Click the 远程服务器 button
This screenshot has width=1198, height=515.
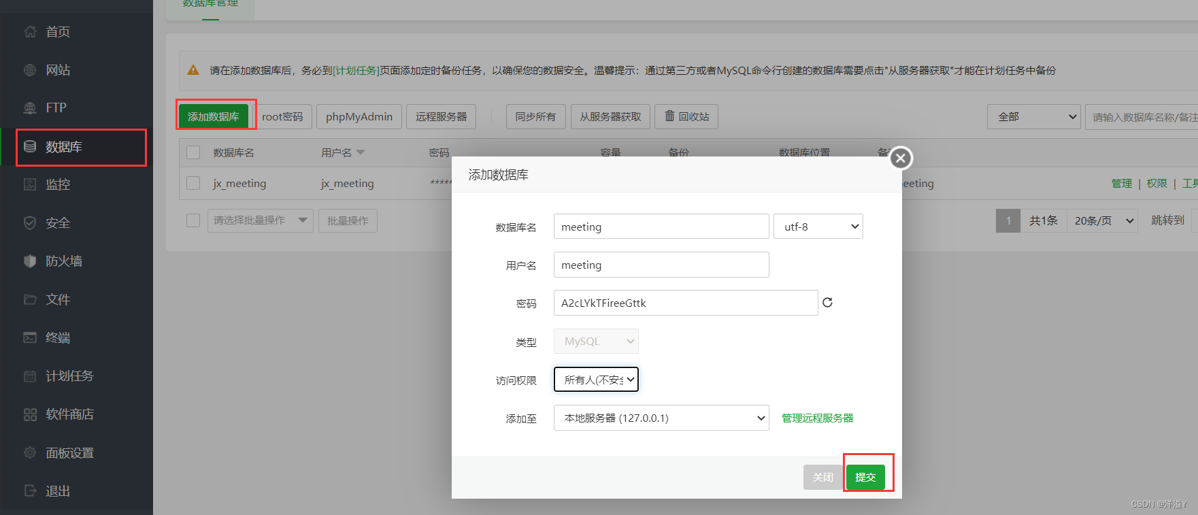(x=442, y=116)
